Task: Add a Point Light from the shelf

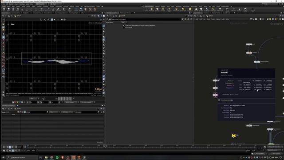Action: click(152, 9)
